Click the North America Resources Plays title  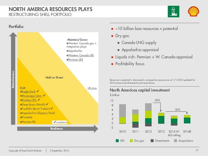(51, 9)
